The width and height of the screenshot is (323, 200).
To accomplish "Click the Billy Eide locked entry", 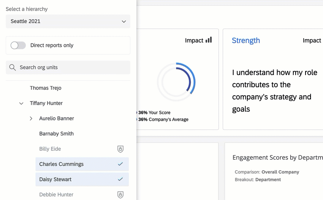I will pyautogui.click(x=50, y=149).
